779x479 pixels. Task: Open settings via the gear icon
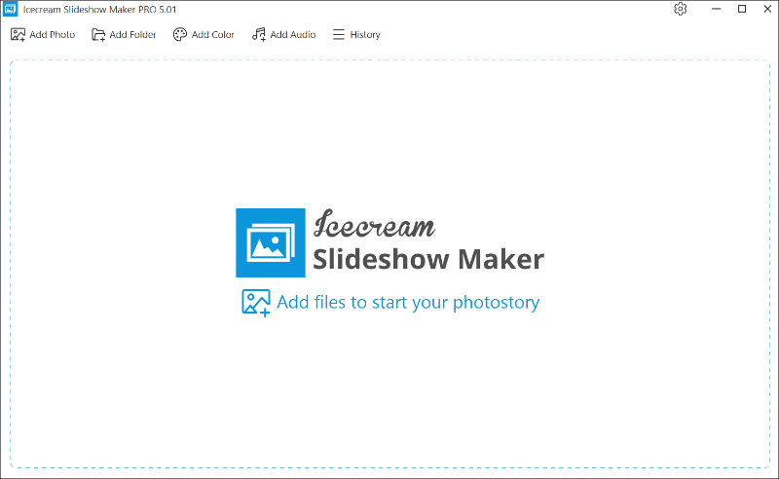click(x=680, y=9)
